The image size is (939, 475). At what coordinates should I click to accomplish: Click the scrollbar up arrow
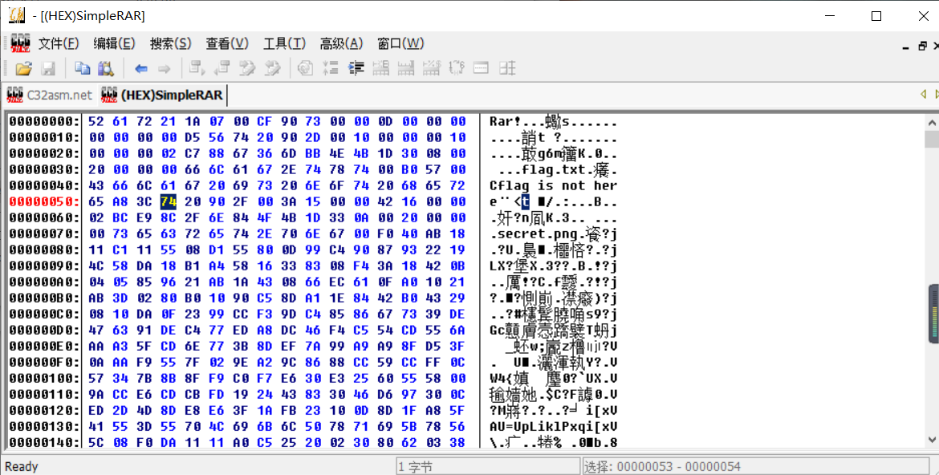click(932, 122)
